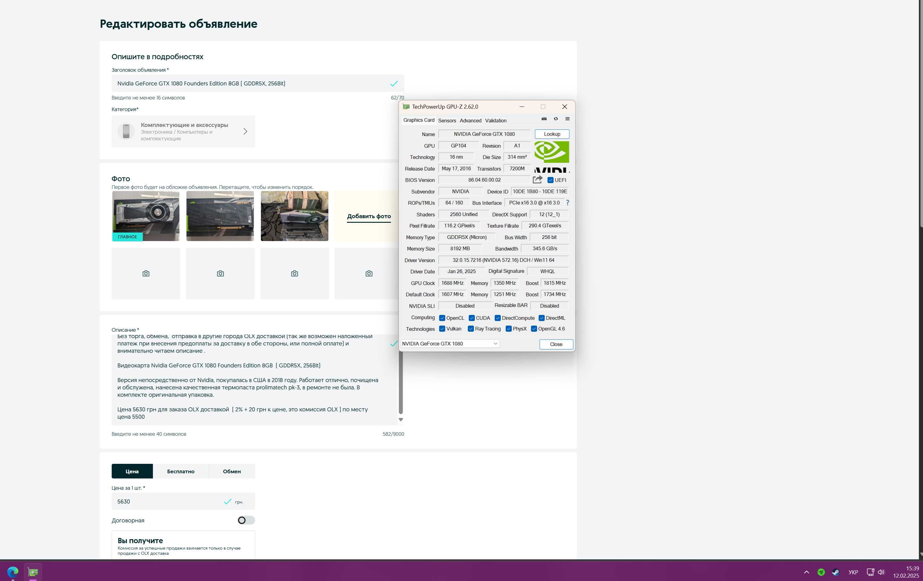923x581 pixels.
Task: Enable the Договорная price switch
Action: [x=246, y=520]
